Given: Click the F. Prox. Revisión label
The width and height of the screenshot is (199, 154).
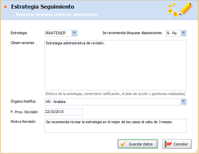Looking at the screenshot, I should [x=24, y=112].
